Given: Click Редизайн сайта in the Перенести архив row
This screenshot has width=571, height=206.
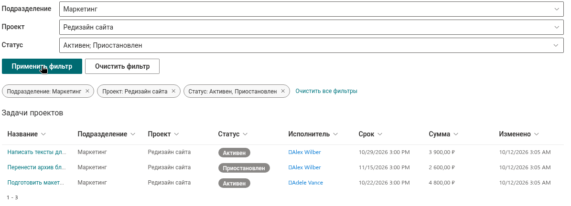Looking at the screenshot, I should [169, 167].
